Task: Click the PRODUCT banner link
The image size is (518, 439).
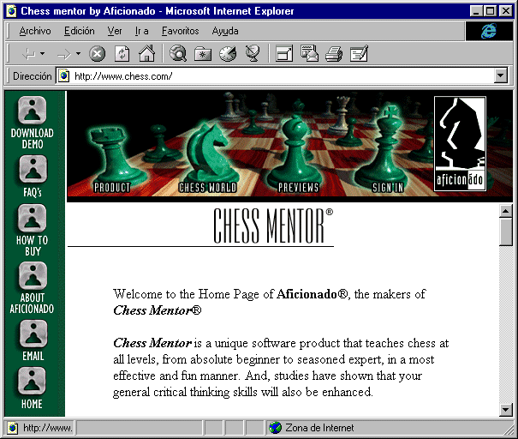Action: 112,187
